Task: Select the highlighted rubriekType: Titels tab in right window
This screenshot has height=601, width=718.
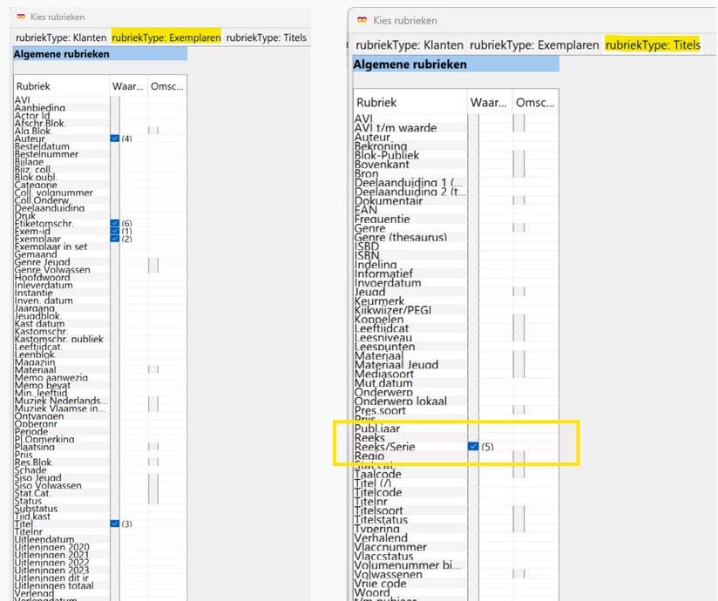Action: pyautogui.click(x=652, y=45)
